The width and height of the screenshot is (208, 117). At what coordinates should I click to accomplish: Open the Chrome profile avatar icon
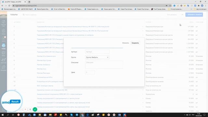click(x=202, y=6)
